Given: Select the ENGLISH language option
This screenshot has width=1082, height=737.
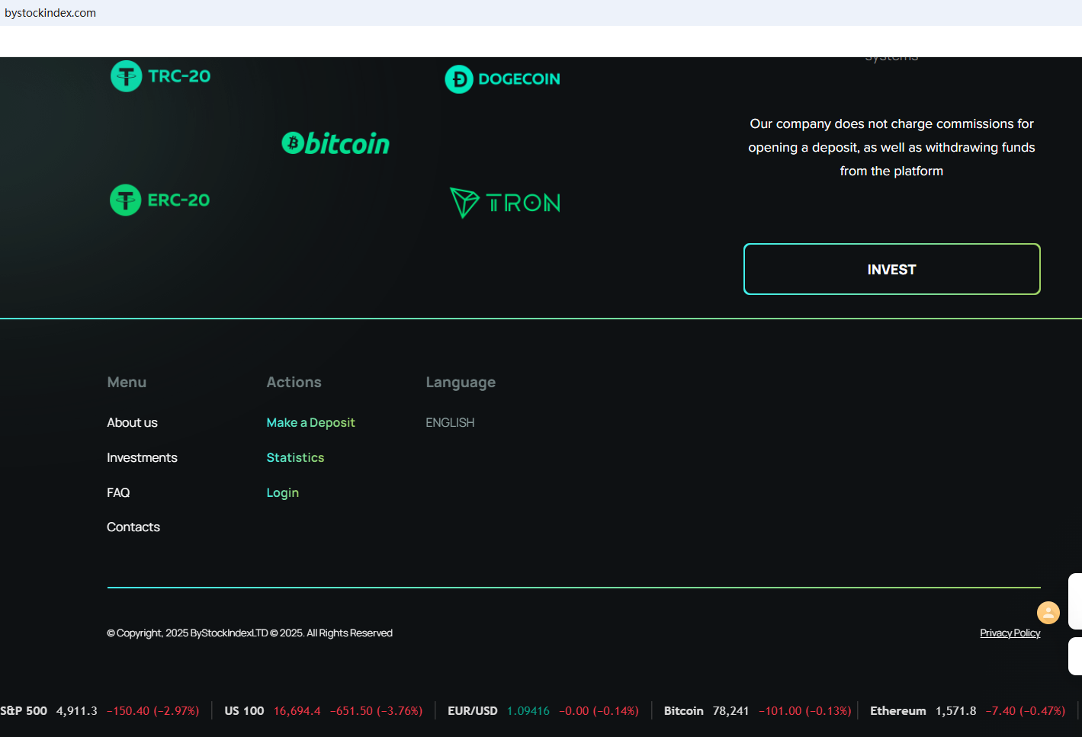Looking at the screenshot, I should 450,423.
